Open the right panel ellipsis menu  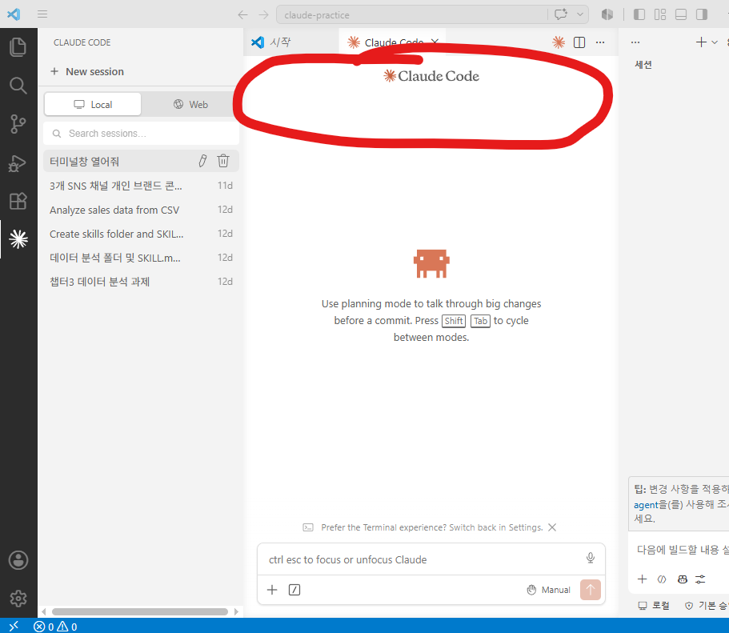[x=635, y=42]
